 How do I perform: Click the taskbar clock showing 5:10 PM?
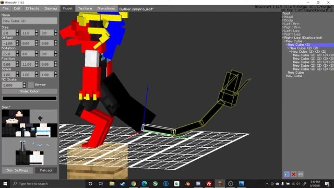point(315,183)
